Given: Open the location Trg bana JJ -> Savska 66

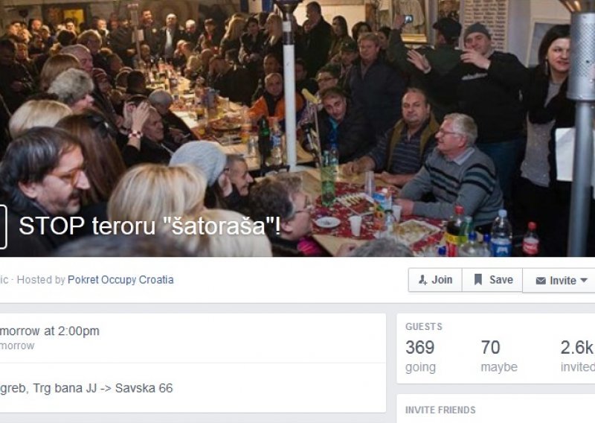Looking at the screenshot, I should click(x=86, y=388).
